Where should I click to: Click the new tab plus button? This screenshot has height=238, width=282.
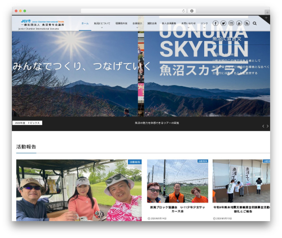[x=267, y=12]
